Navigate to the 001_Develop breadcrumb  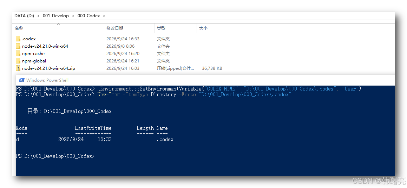pyautogui.click(x=56, y=16)
